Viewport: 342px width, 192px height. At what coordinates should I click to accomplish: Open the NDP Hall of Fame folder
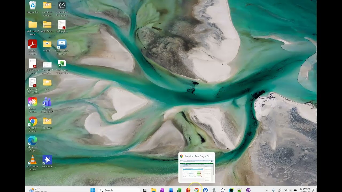pos(33,28)
